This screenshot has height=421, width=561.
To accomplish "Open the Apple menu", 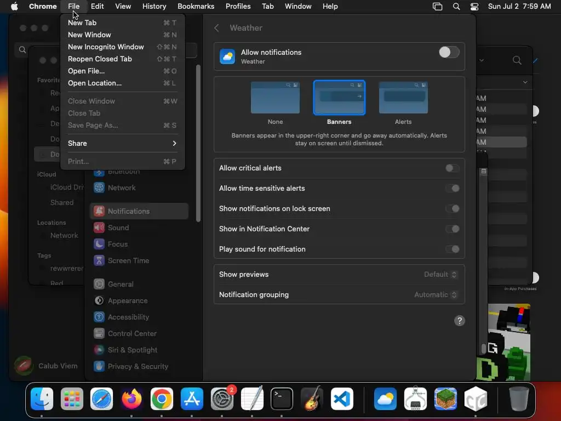I will click(14, 6).
